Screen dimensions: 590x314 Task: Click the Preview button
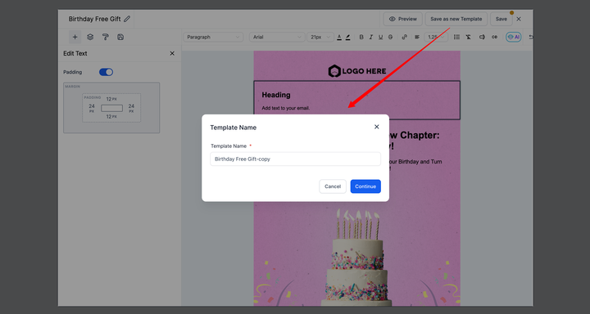[x=403, y=19]
